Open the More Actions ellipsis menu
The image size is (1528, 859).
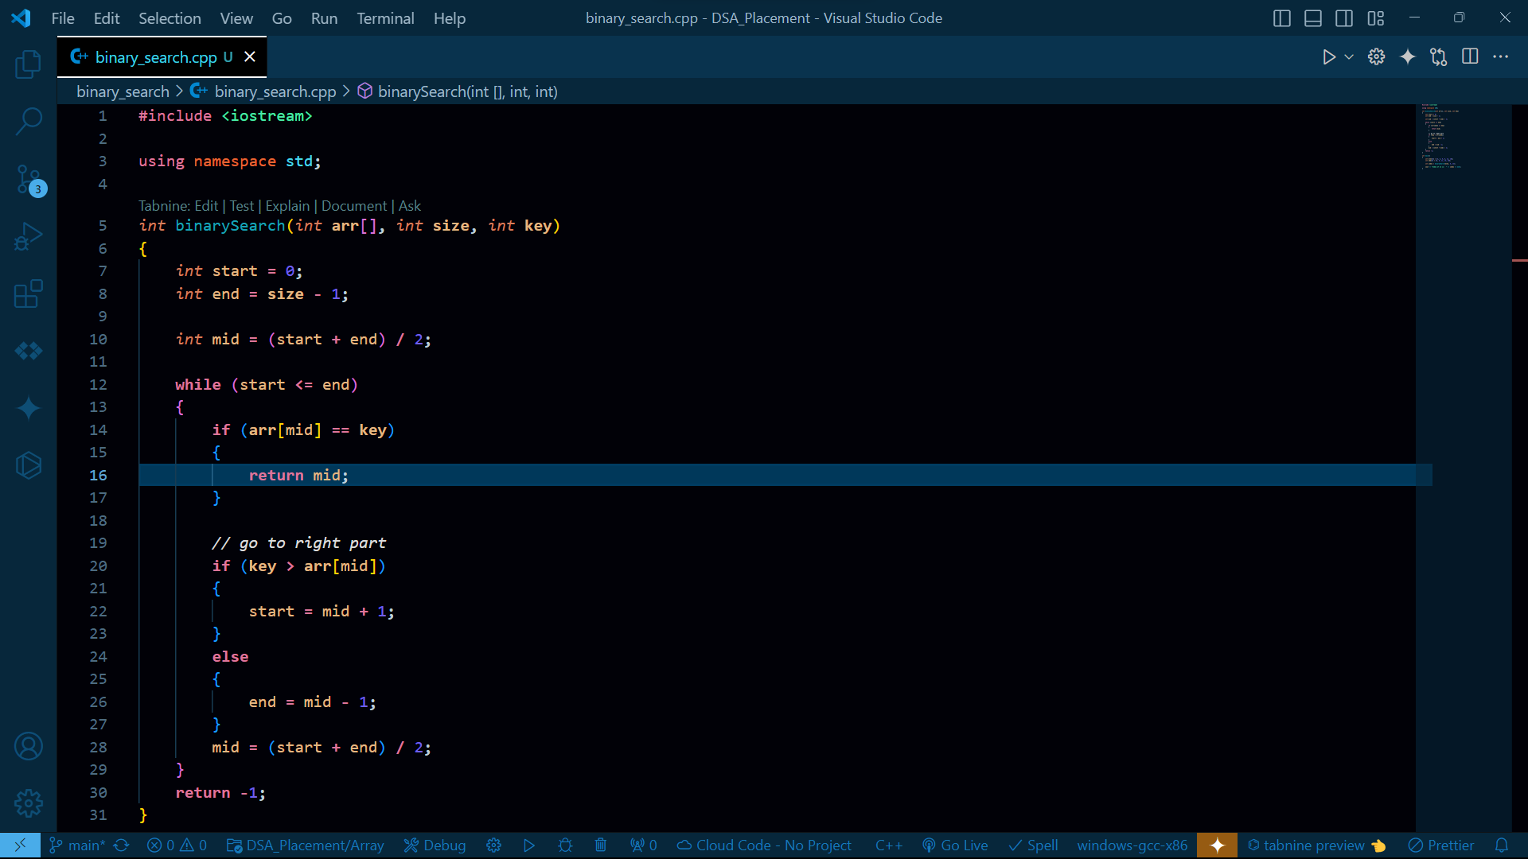(1501, 56)
